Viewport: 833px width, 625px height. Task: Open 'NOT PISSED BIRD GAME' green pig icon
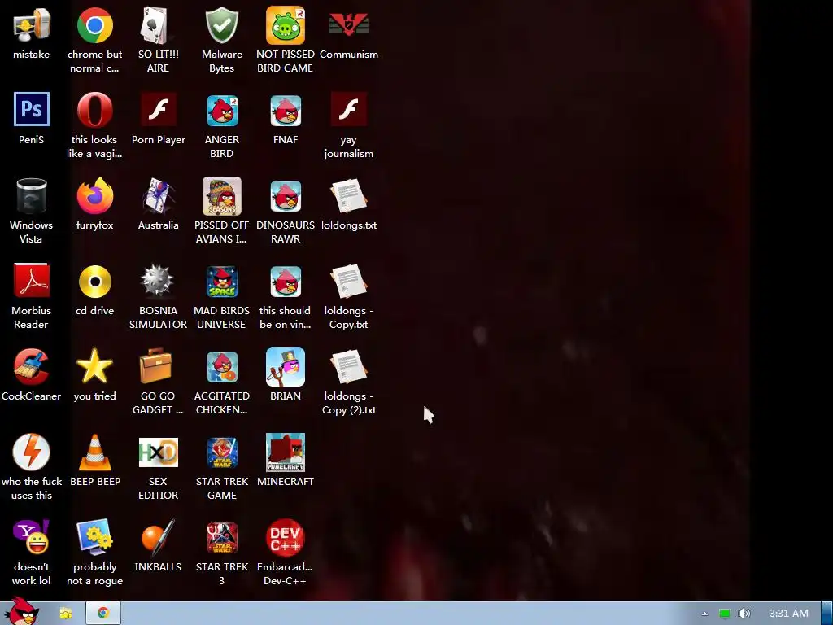coord(286,25)
